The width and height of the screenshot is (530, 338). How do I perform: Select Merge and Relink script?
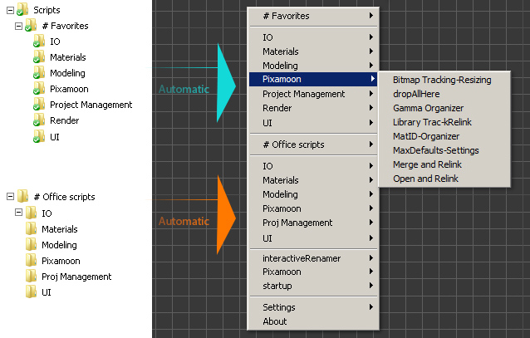[x=428, y=164]
